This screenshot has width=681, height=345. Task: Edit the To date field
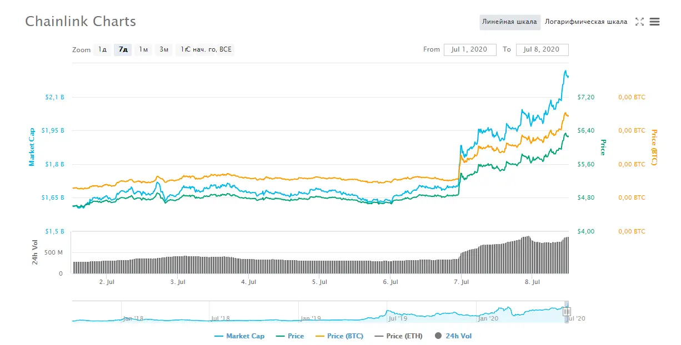pos(542,49)
